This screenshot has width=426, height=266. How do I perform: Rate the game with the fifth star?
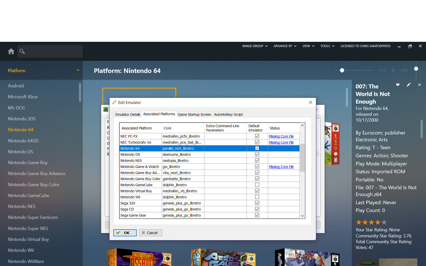(x=384, y=222)
